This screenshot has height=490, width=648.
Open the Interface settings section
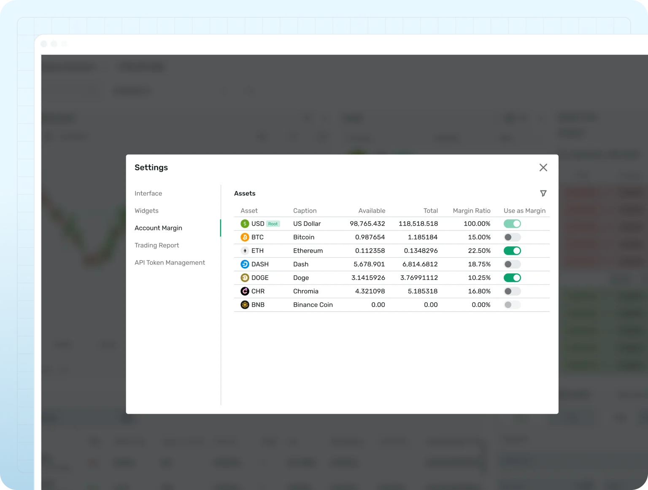(x=148, y=193)
